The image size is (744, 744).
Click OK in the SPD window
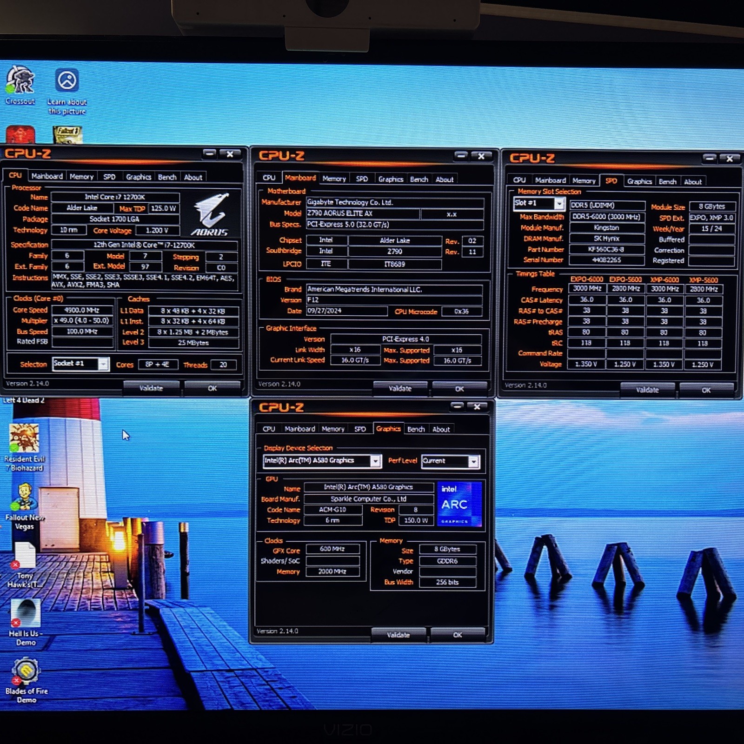pos(706,390)
